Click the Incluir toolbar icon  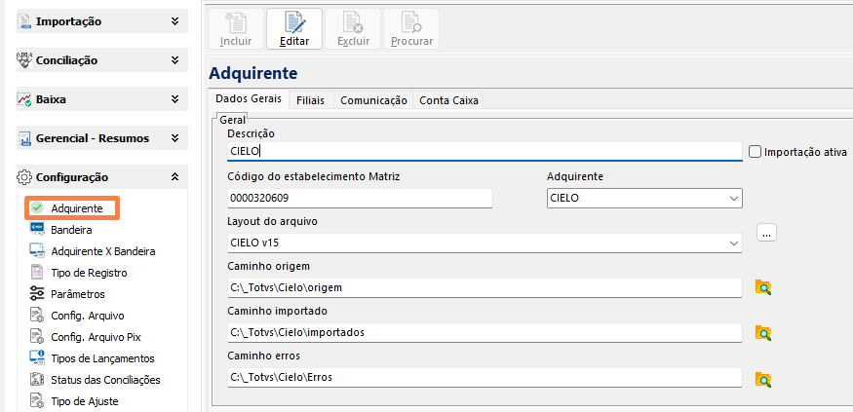tap(236, 29)
